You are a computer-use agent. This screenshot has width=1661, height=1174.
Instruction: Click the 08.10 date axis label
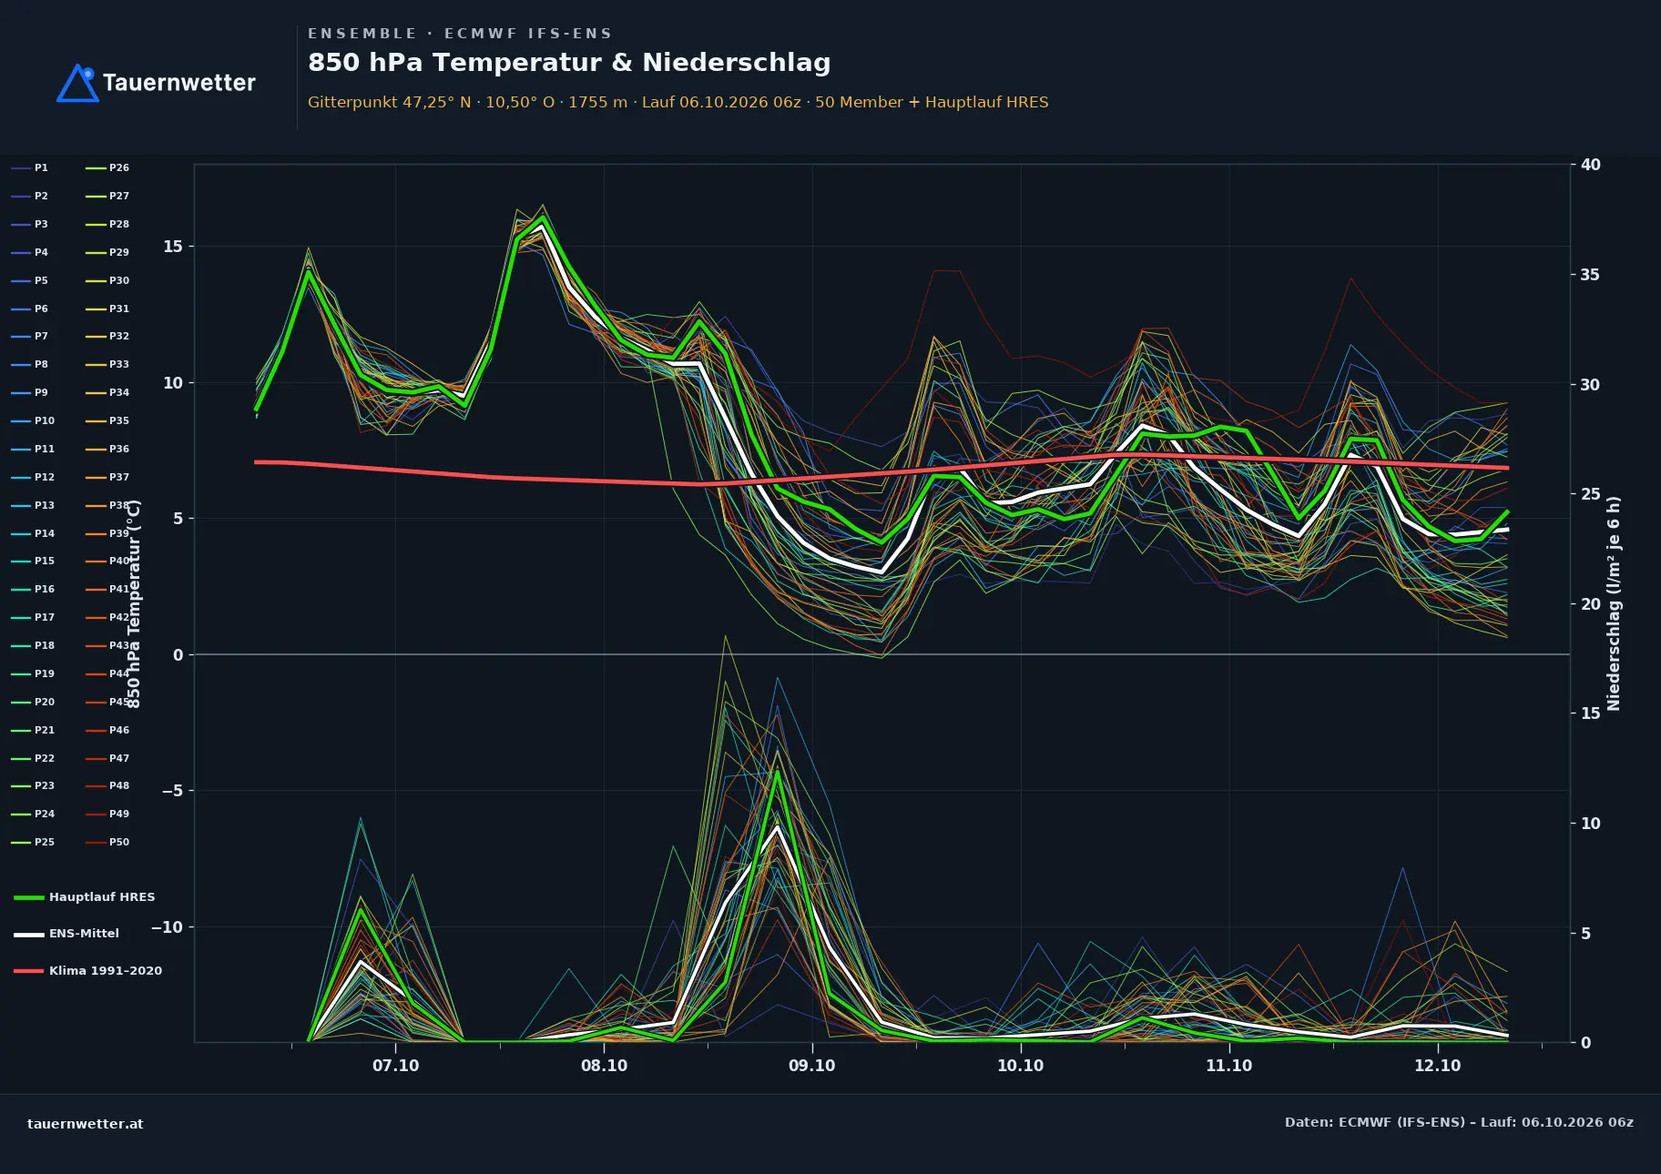pyautogui.click(x=605, y=1066)
